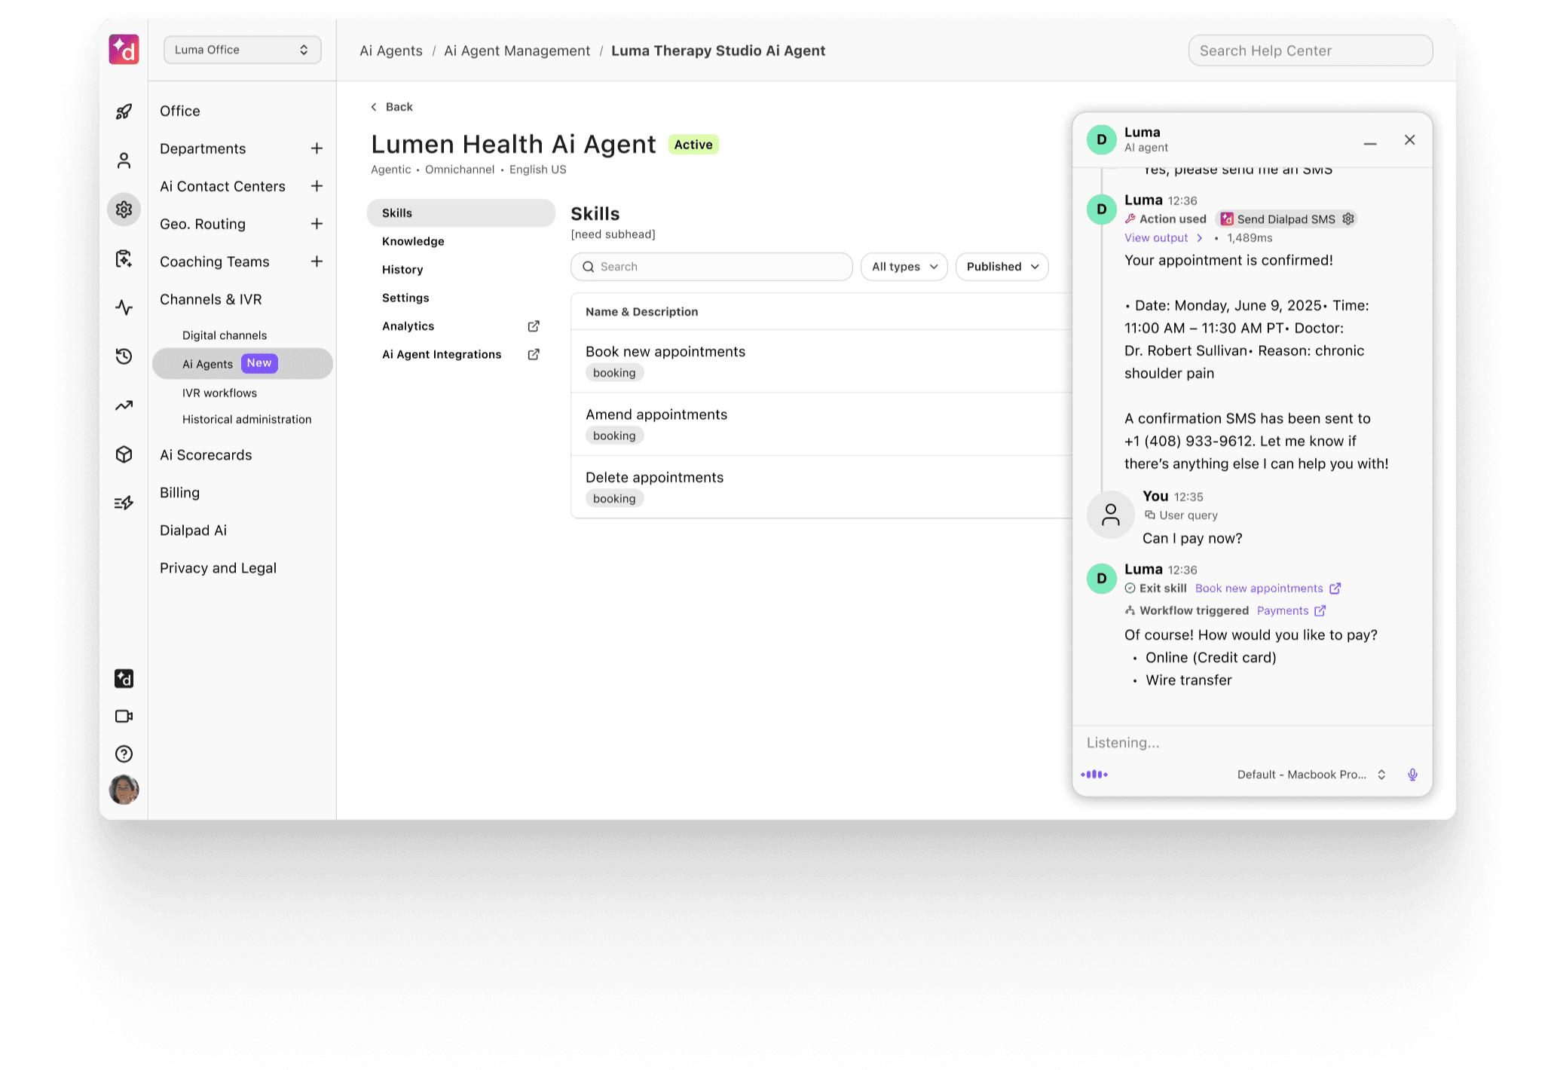Open the settings gear in left rail
The height and width of the screenshot is (1070, 1554).
[124, 209]
